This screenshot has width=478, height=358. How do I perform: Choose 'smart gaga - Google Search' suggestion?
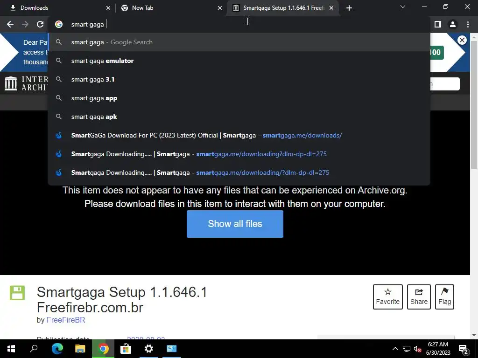(239, 42)
